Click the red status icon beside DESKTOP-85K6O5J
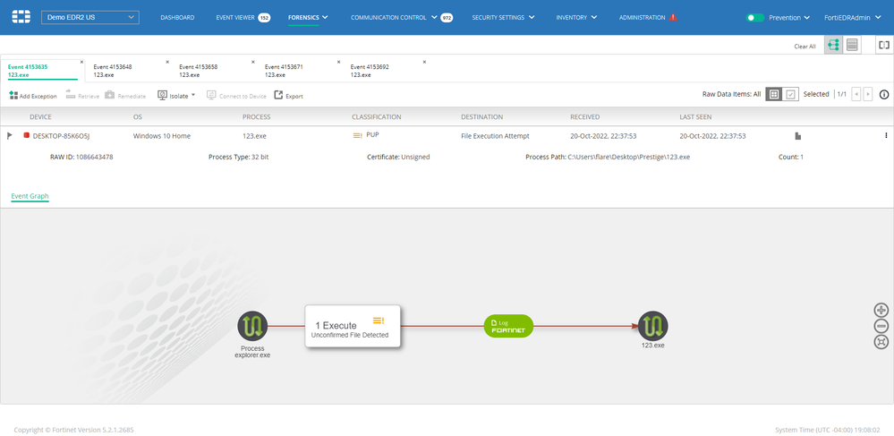Image resolution: width=894 pixels, height=436 pixels. tap(26, 136)
